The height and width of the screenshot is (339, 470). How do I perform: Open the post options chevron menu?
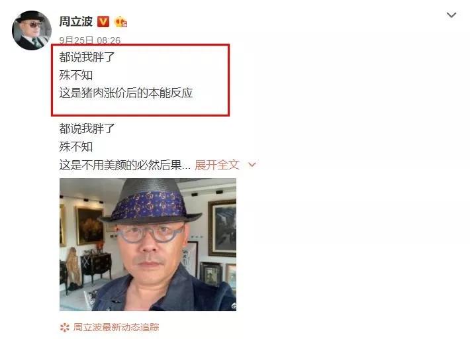click(451, 15)
